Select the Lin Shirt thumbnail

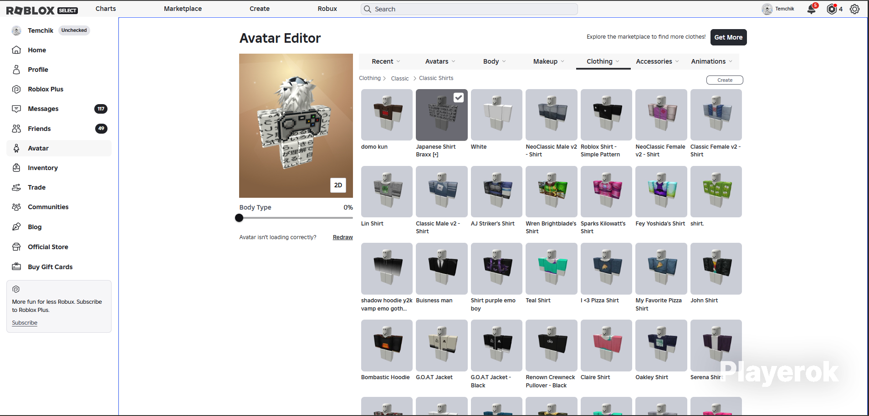tap(387, 191)
